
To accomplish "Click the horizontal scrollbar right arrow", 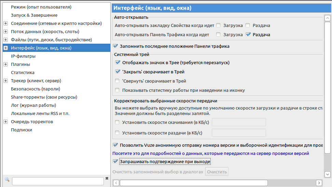I will coord(319,183).
